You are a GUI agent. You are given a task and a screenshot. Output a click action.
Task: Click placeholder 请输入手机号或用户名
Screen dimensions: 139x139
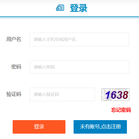click(x=55, y=39)
